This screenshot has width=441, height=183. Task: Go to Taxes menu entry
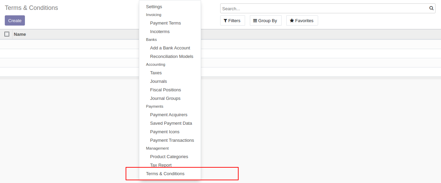tap(156, 73)
